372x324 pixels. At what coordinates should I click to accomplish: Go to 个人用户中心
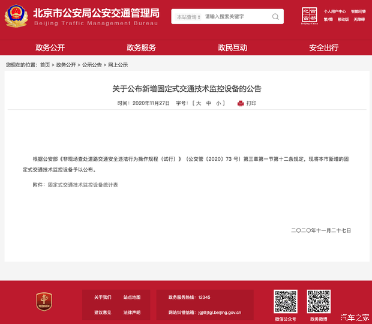click(335, 11)
